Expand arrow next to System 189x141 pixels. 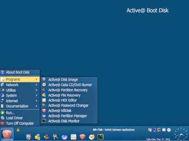pyautogui.click(x=36, y=95)
